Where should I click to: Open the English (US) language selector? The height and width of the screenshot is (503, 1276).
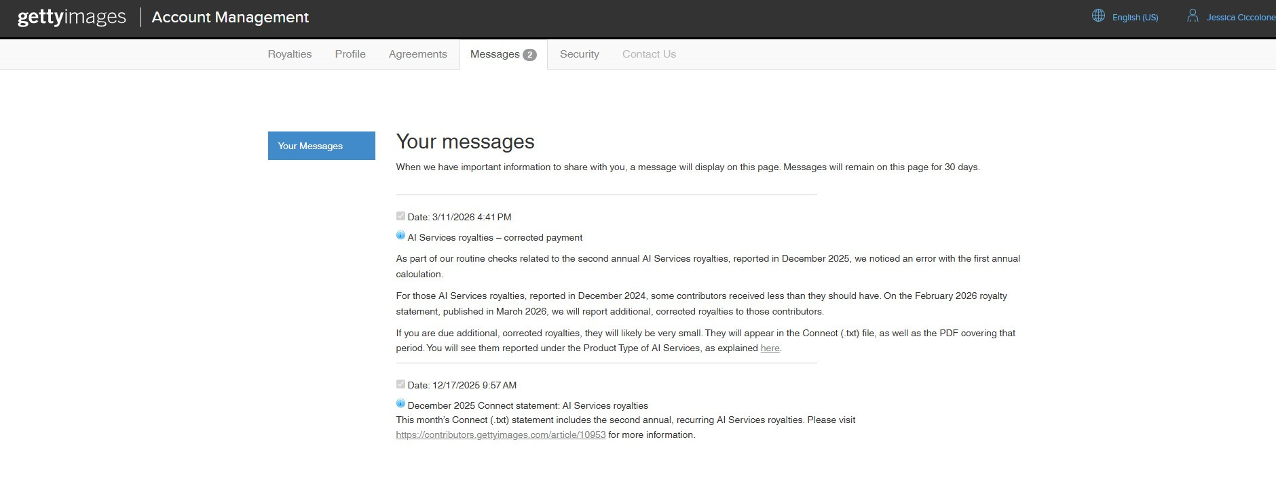[1135, 18]
